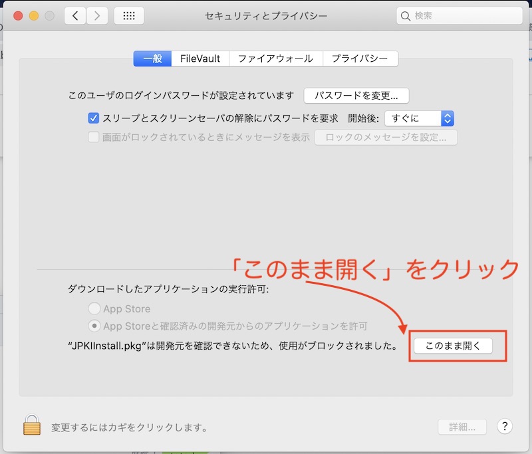Click the JPKIInstall.pkg blocked message text
The width and height of the screenshot is (532, 454).
pos(233,346)
